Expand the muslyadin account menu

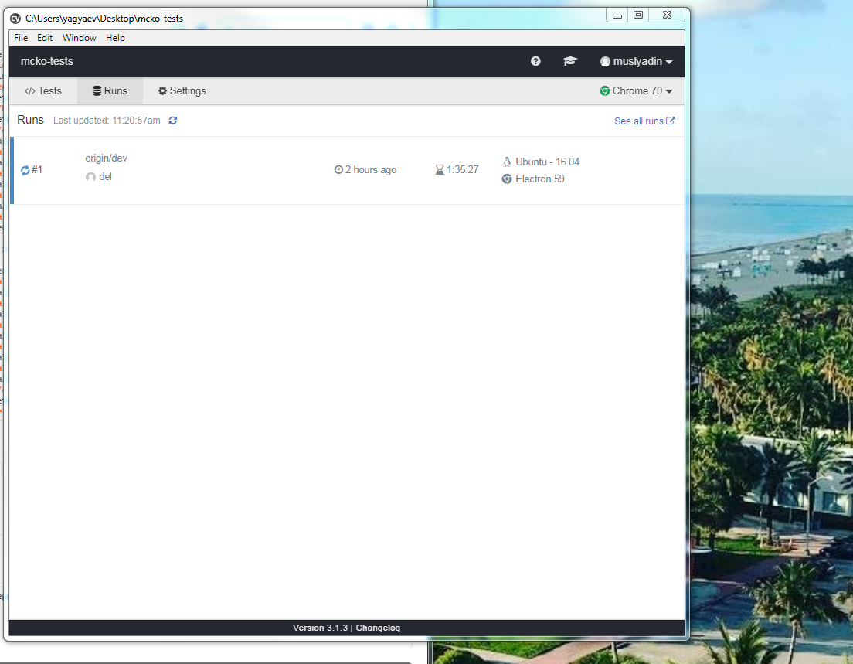[637, 60]
